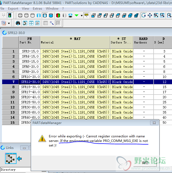The width and height of the screenshot is (172, 173).
Task: Click the window layout icon in second toolbar row
Action: point(4,23)
